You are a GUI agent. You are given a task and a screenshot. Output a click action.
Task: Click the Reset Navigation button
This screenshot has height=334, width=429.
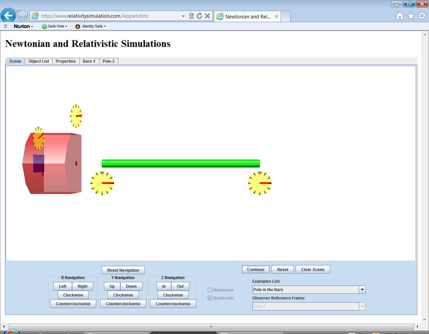tap(123, 270)
